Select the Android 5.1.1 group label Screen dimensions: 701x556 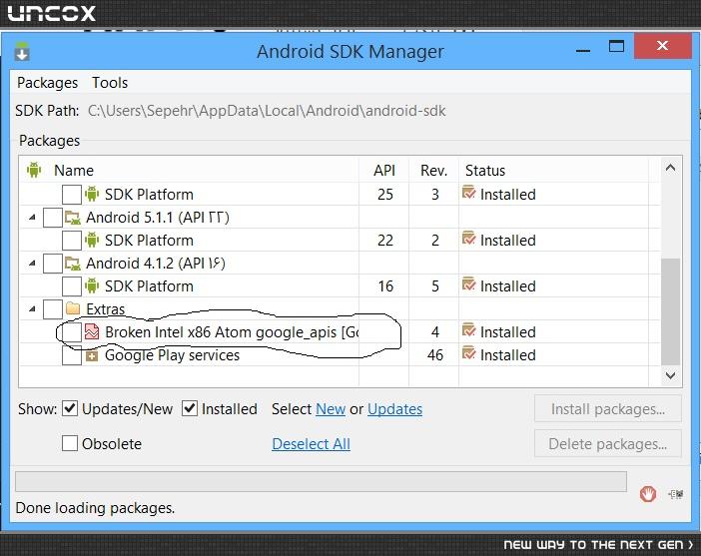point(158,218)
